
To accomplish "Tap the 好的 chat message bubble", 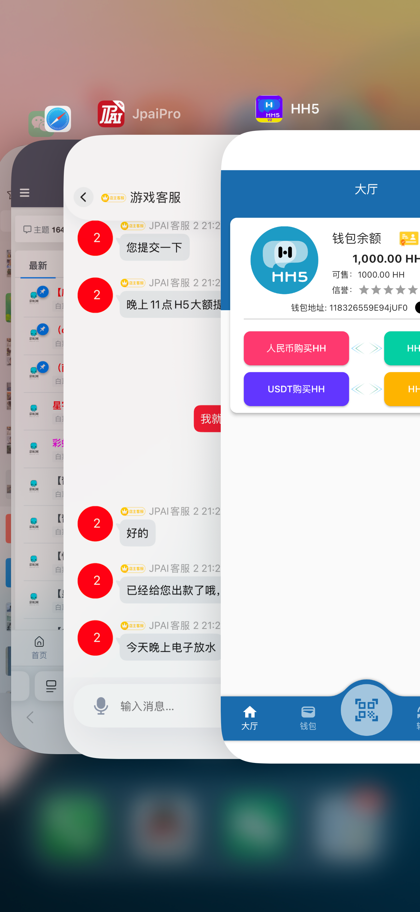I will click(137, 533).
